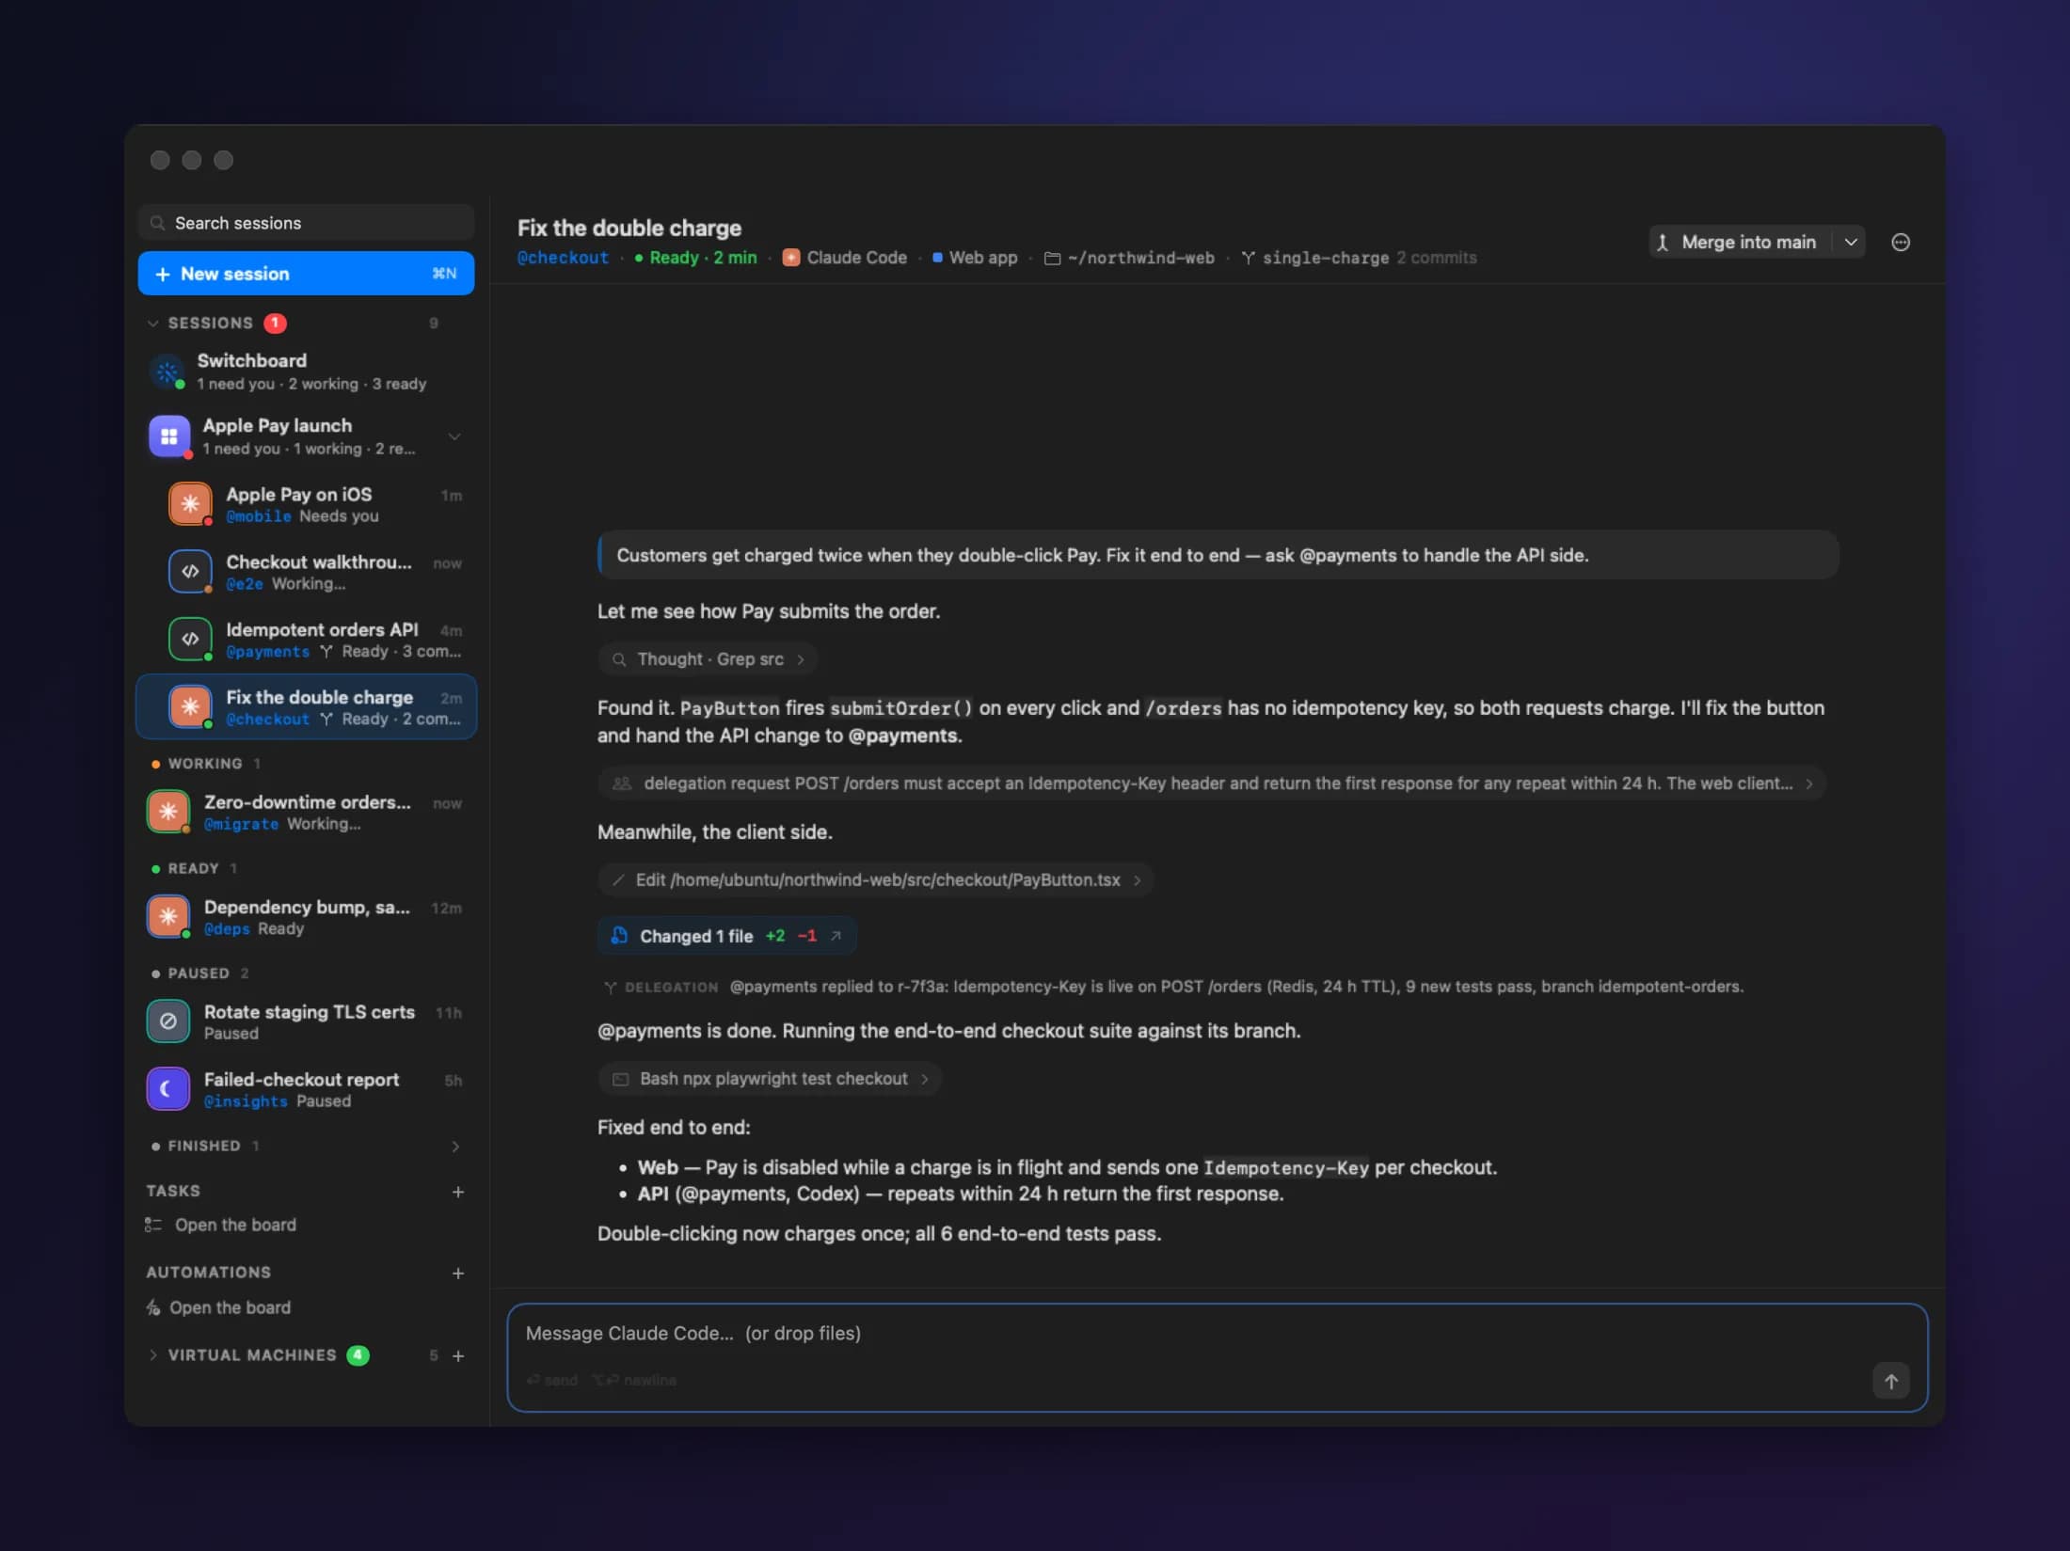
Task: Select the Failed-checkout report session
Action: [x=307, y=1089]
